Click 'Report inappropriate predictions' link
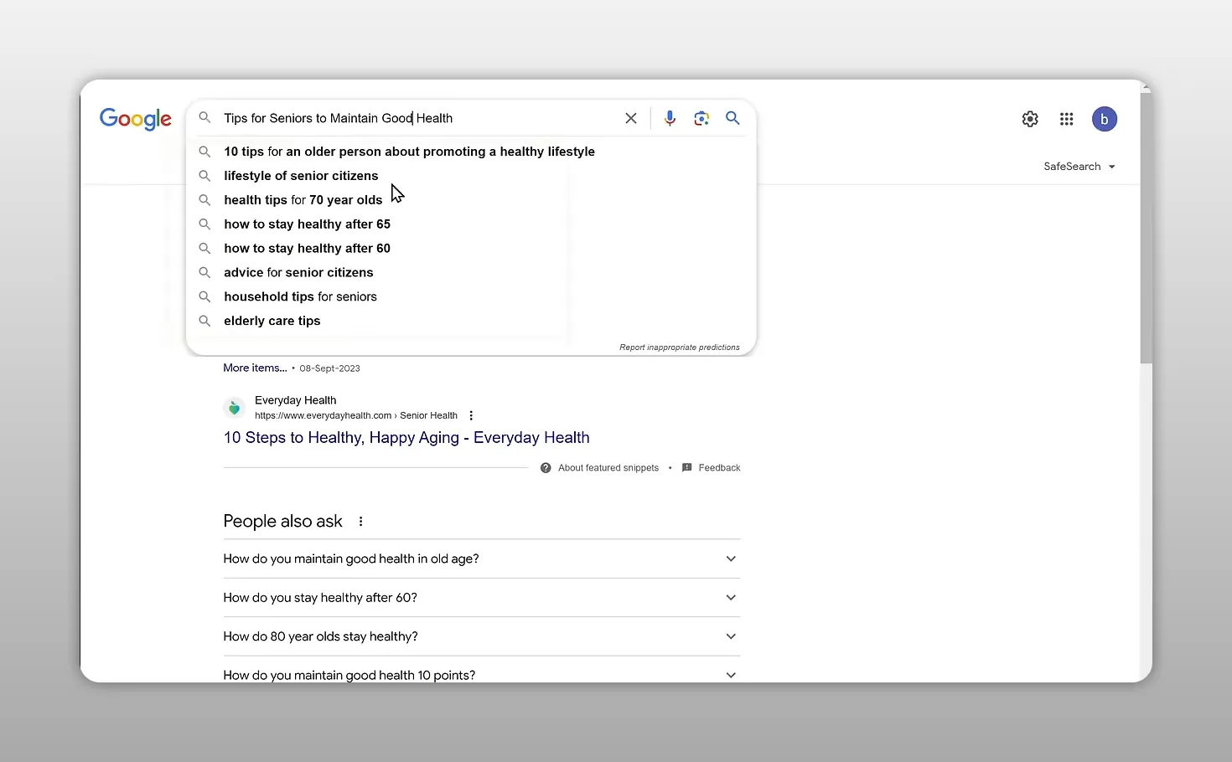The height and width of the screenshot is (762, 1232). pos(680,348)
